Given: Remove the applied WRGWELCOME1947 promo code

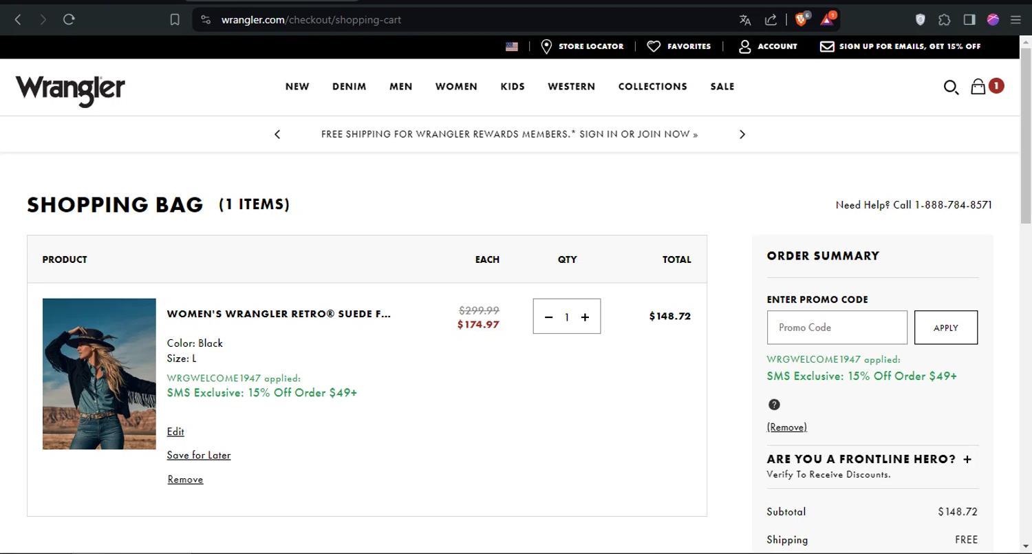Looking at the screenshot, I should (787, 427).
